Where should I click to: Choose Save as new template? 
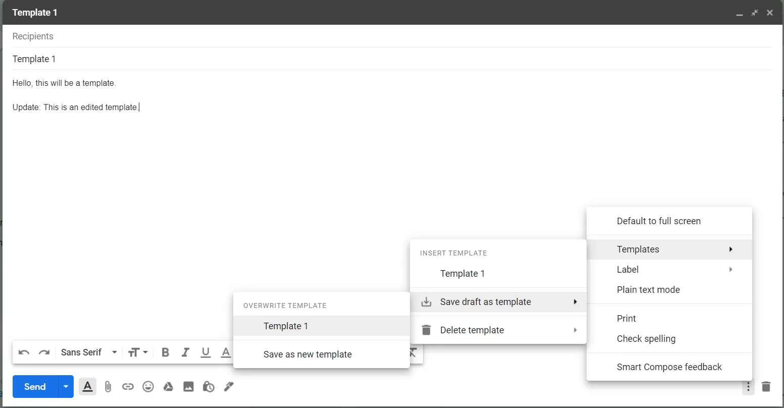[307, 354]
